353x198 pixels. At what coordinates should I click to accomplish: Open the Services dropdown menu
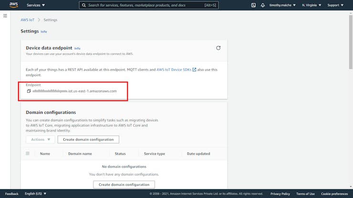36,5
